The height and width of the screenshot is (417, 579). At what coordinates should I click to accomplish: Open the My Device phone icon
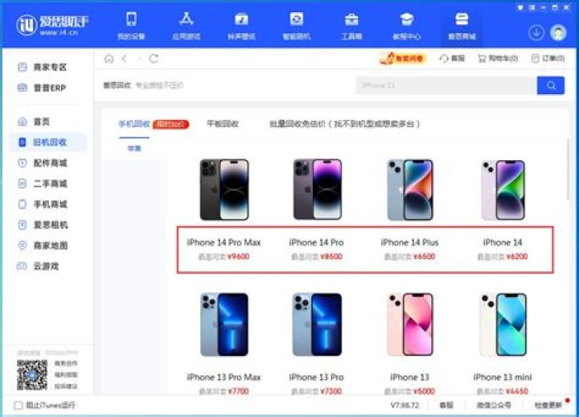131,19
